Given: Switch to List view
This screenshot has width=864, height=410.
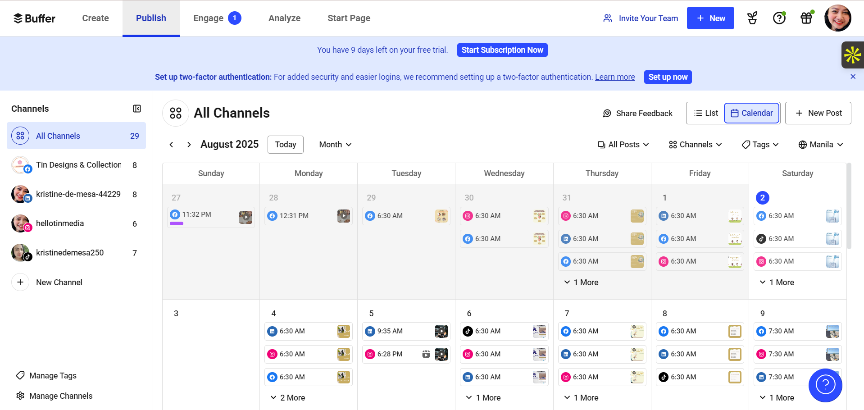Looking at the screenshot, I should click(705, 113).
